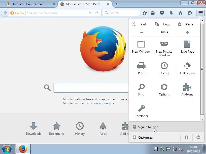This screenshot has height=154, width=206.
Task: Open Customize in menu footer
Action: pyautogui.click(x=154, y=137)
